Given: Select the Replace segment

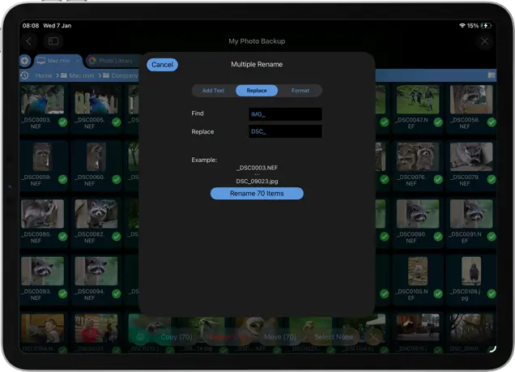Looking at the screenshot, I should coord(257,91).
